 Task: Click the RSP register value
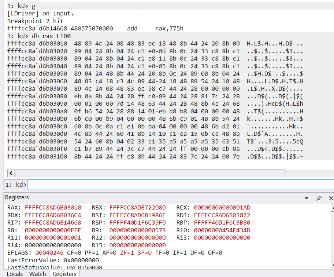point(137,223)
